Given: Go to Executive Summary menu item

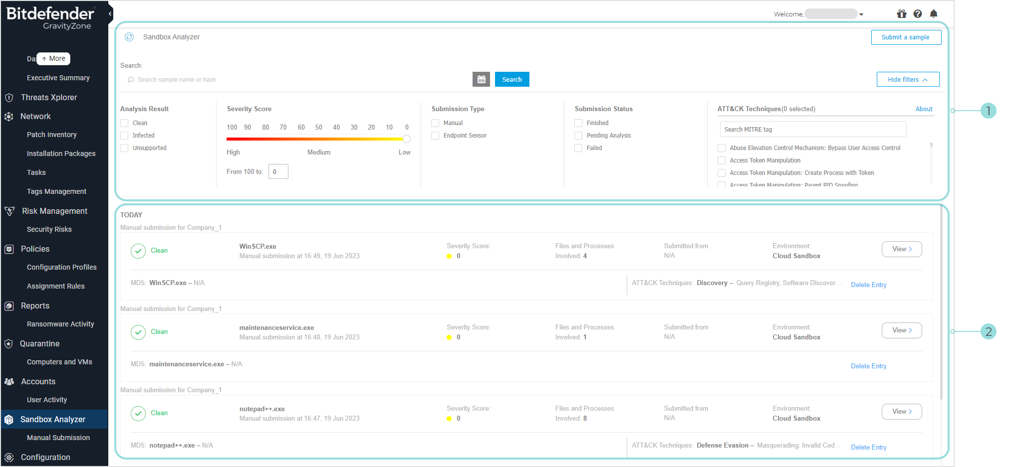Looking at the screenshot, I should coord(58,78).
